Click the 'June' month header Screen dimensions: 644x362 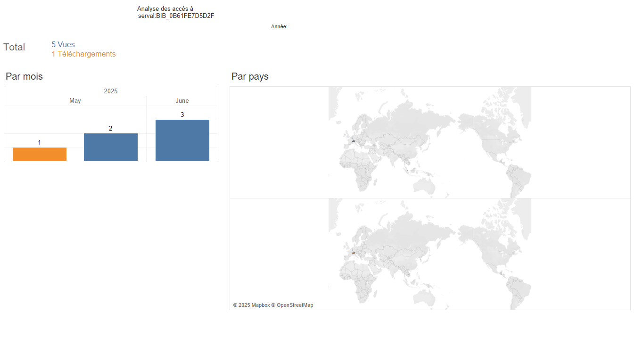click(182, 101)
